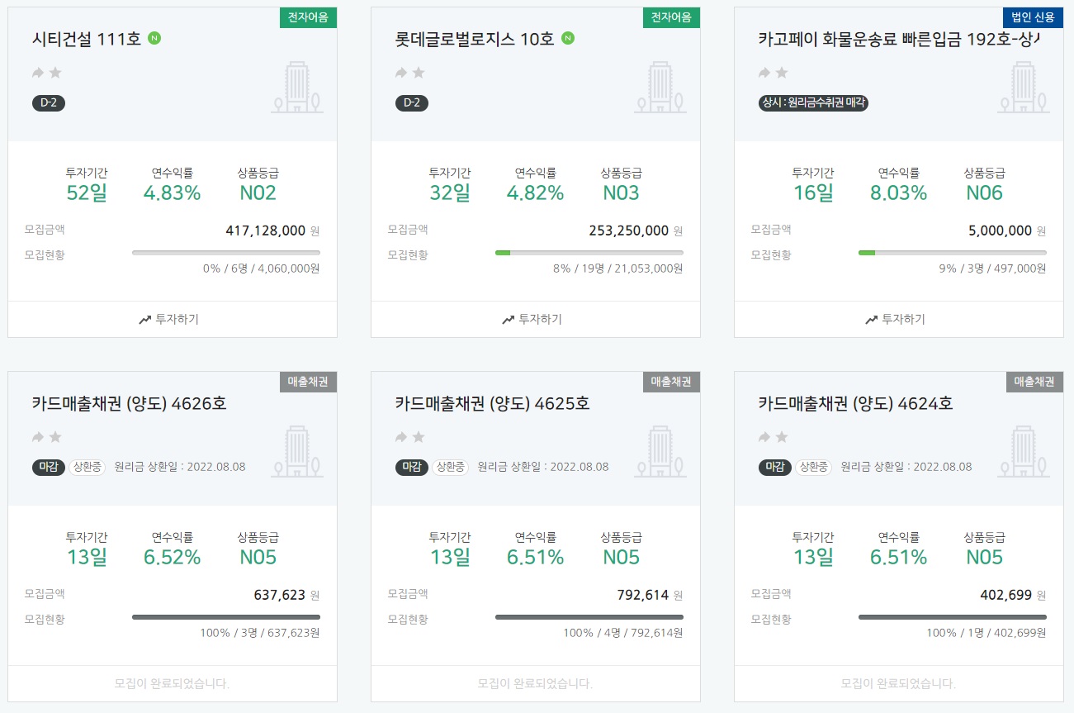Image resolution: width=1074 pixels, height=713 pixels.
Task: Click 전자어음 tag on 롯데글로벌로지스 10호 card
Action: pos(671,17)
